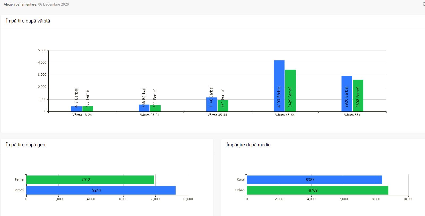Select the blue Rural bar showing 8387
The width and height of the screenshot is (425, 216).
[x=314, y=180]
